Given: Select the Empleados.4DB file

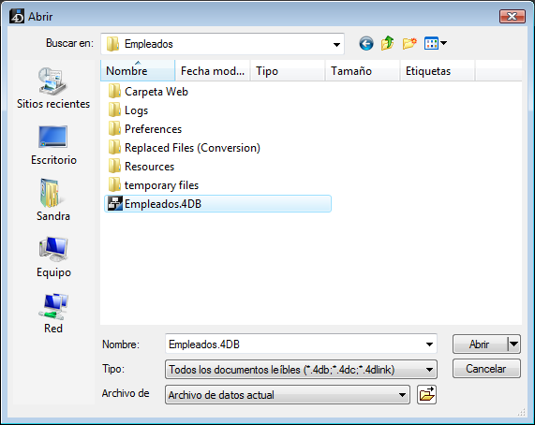Looking at the screenshot, I should (217, 204).
